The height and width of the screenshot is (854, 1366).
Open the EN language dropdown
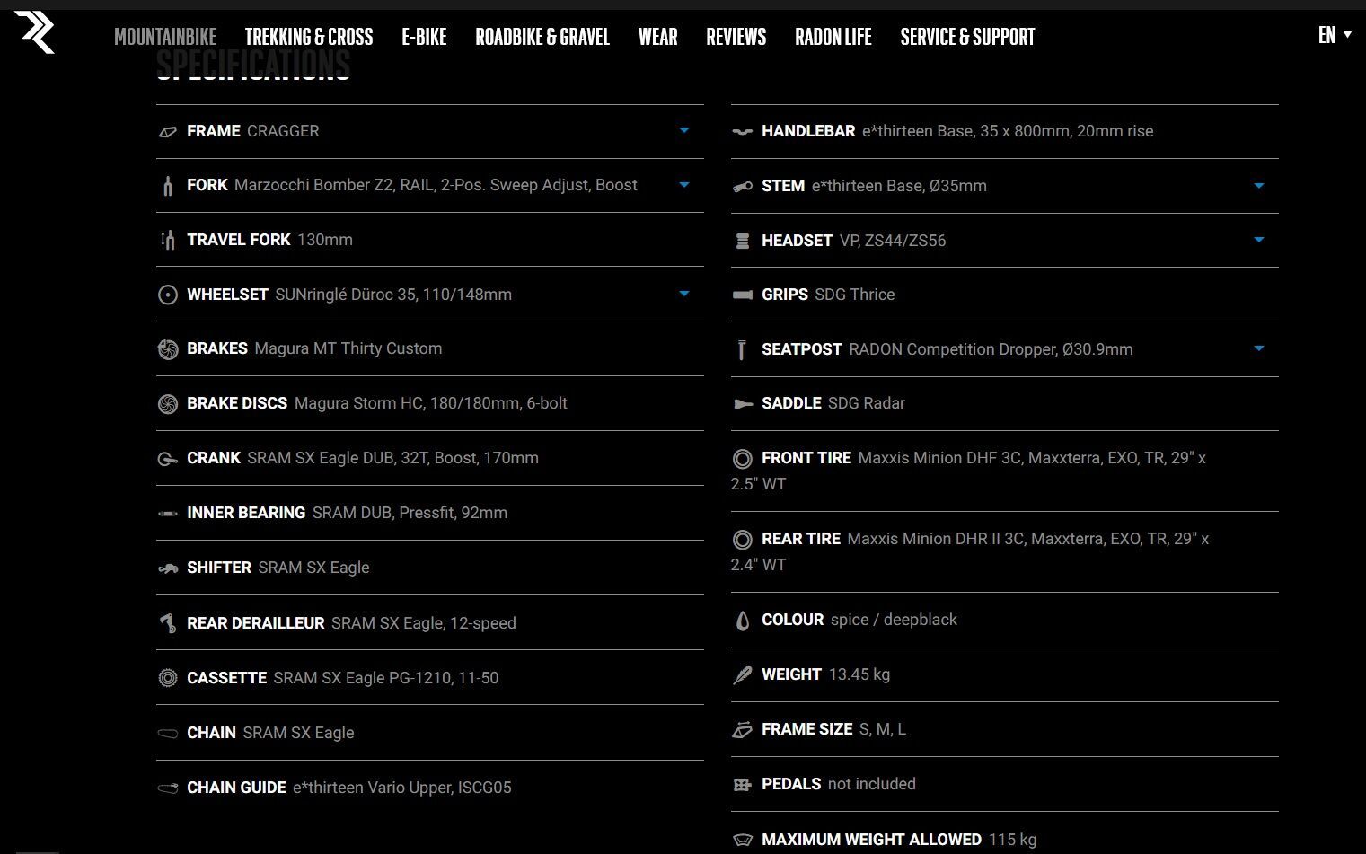[x=1335, y=35]
